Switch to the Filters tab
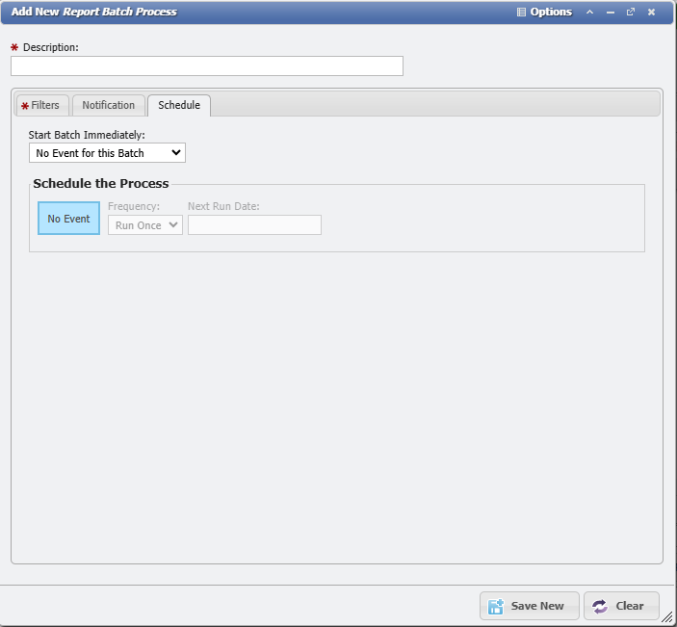The image size is (677, 627). 45,105
